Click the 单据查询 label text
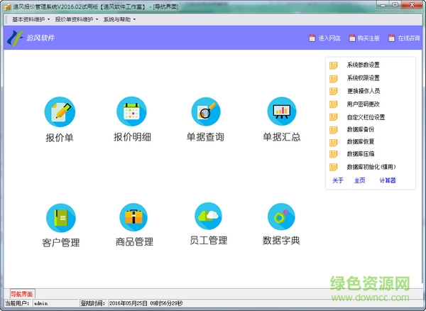This screenshot has width=426, height=311. [205, 137]
